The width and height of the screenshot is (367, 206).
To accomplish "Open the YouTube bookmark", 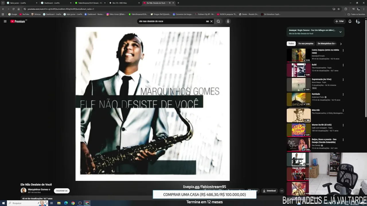I will 24,14.
